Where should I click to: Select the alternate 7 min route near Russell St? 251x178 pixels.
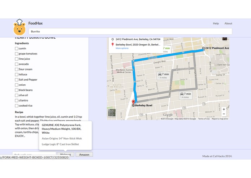[186, 95]
